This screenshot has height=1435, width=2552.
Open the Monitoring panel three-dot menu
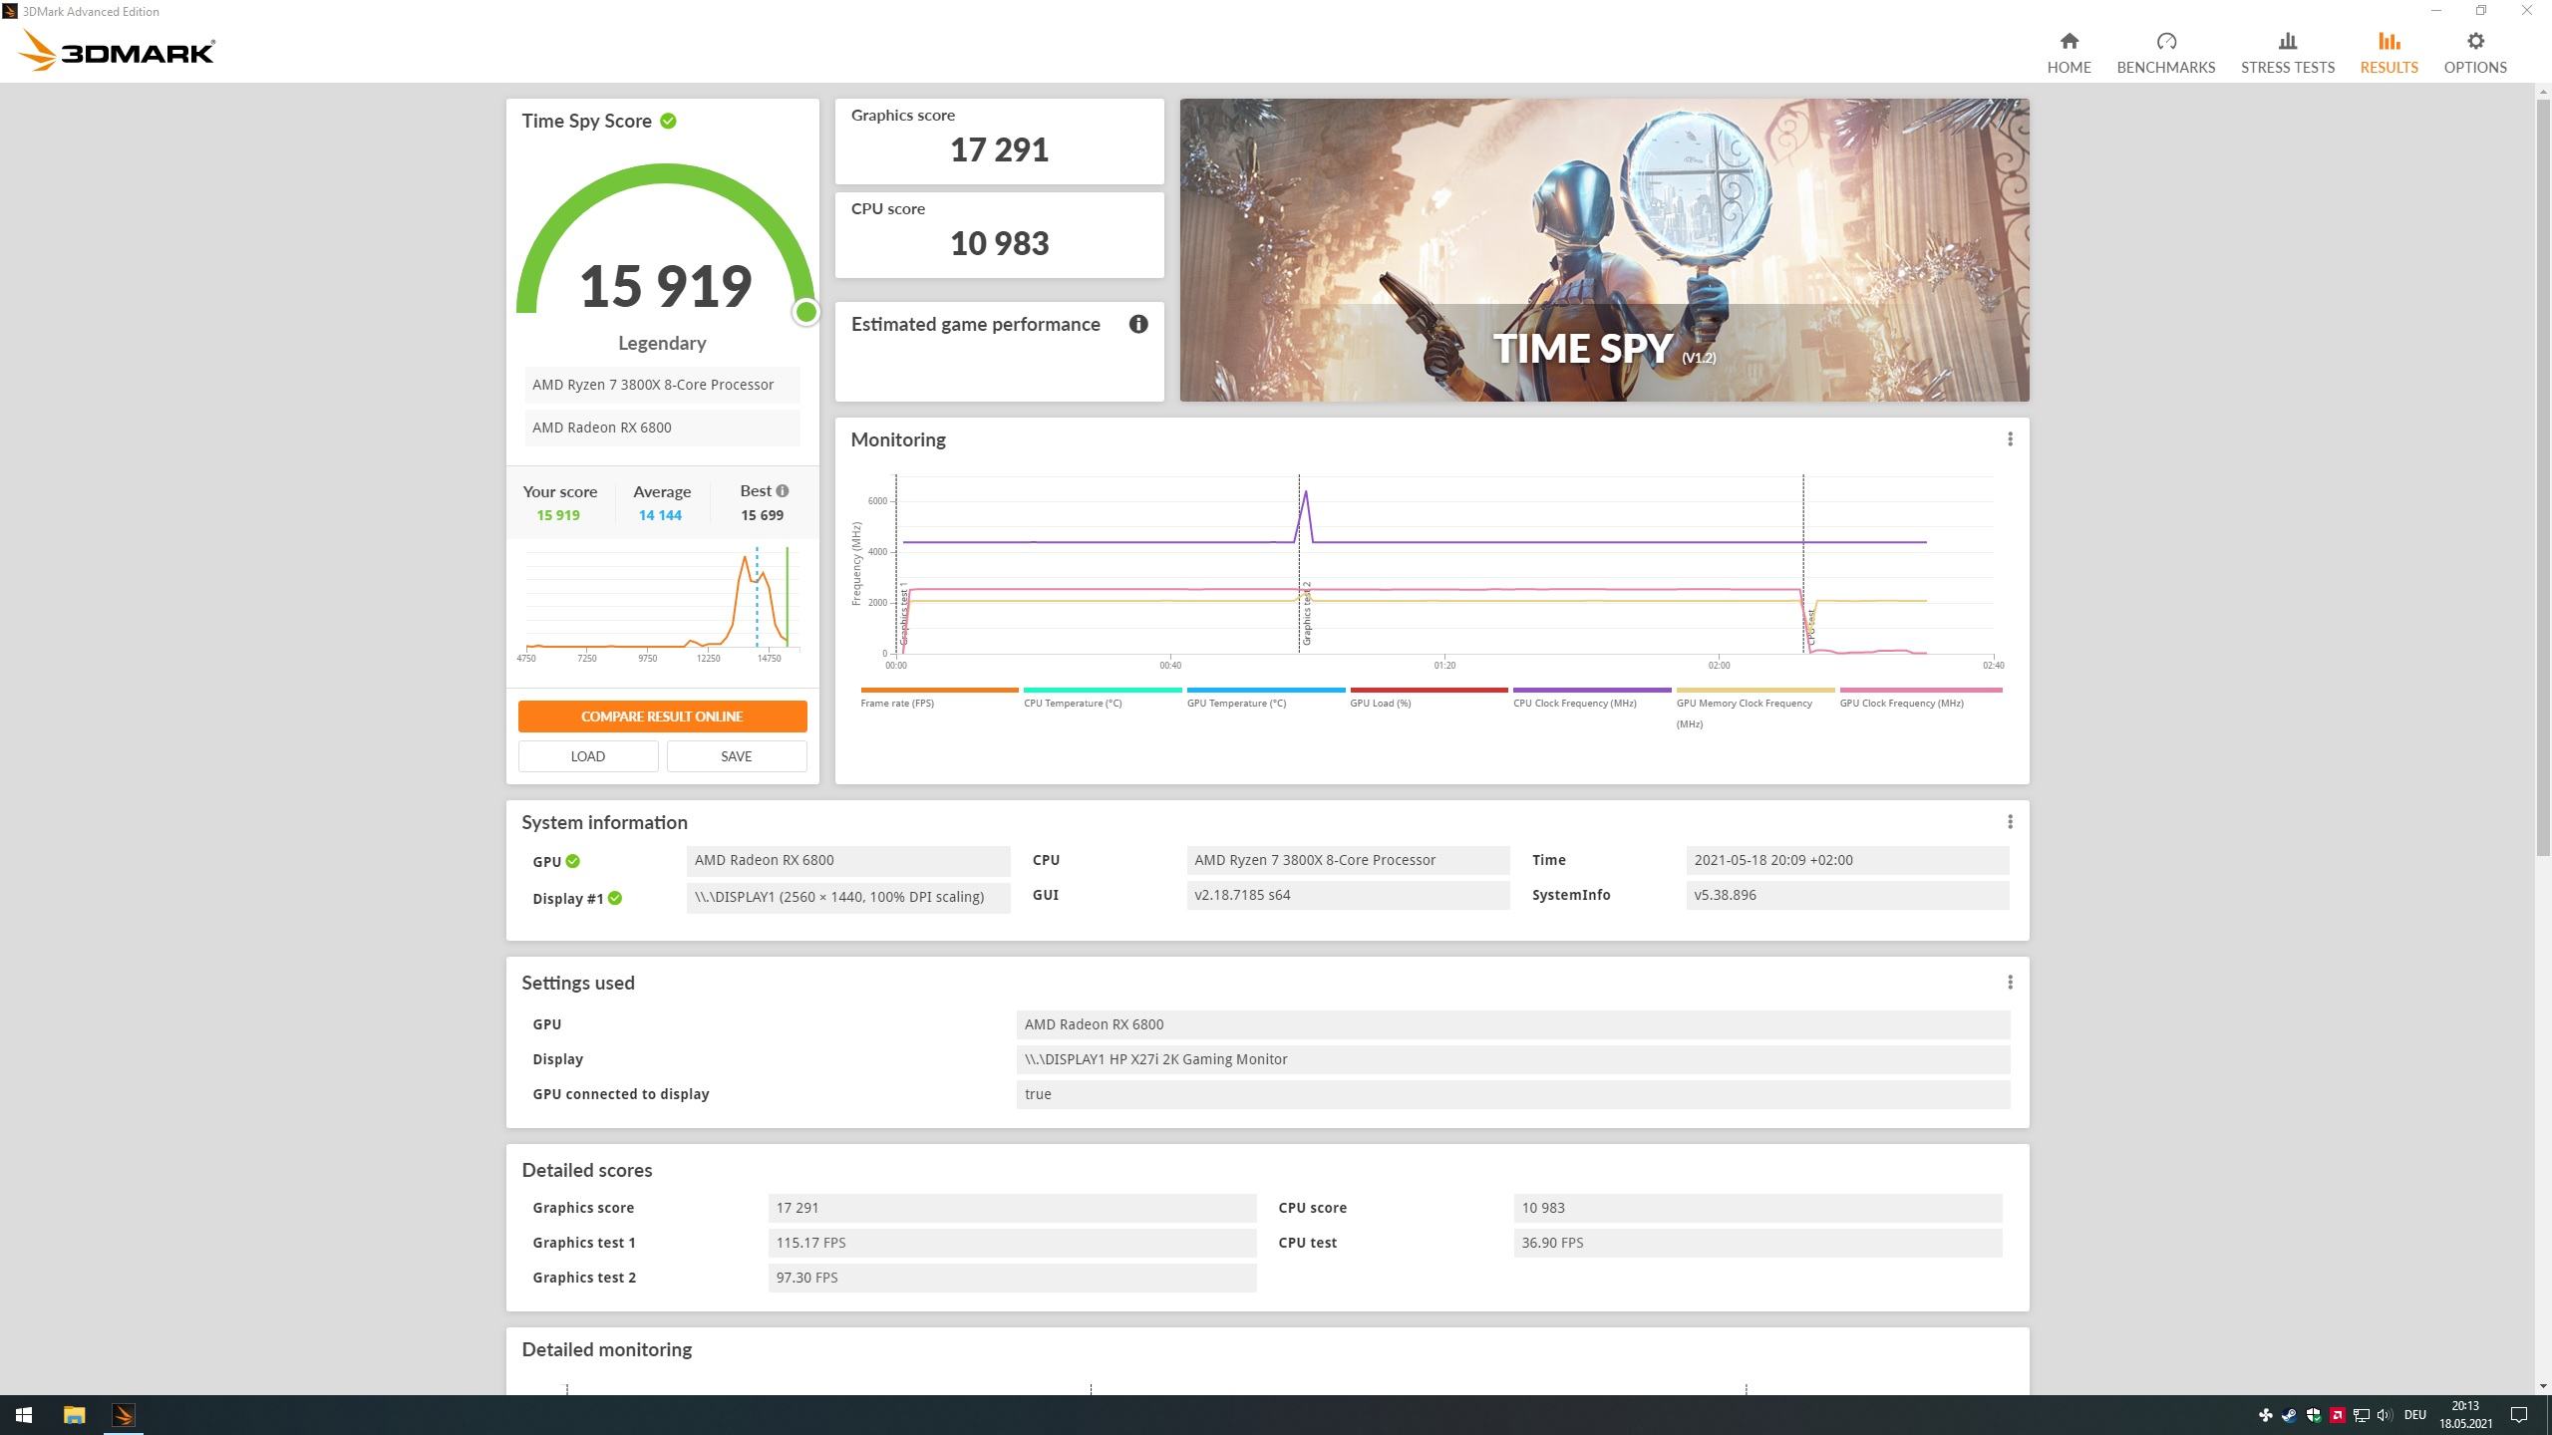(x=2010, y=439)
